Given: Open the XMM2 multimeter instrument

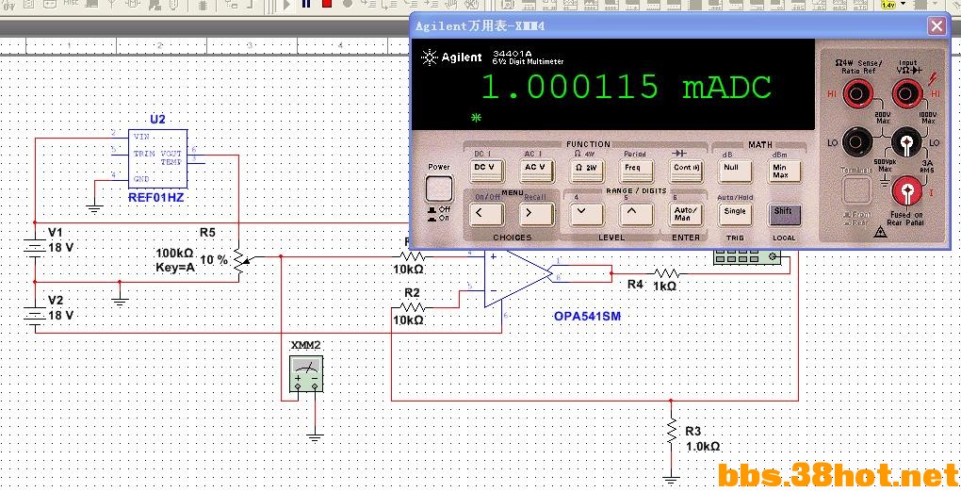Looking at the screenshot, I should click(306, 373).
